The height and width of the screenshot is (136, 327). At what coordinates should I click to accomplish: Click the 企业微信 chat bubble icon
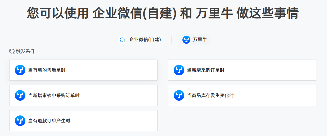coord(123,40)
